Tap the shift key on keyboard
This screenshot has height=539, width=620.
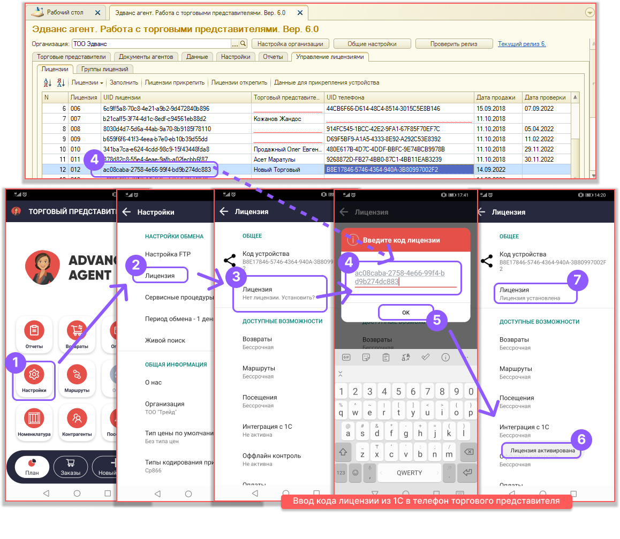(343, 452)
